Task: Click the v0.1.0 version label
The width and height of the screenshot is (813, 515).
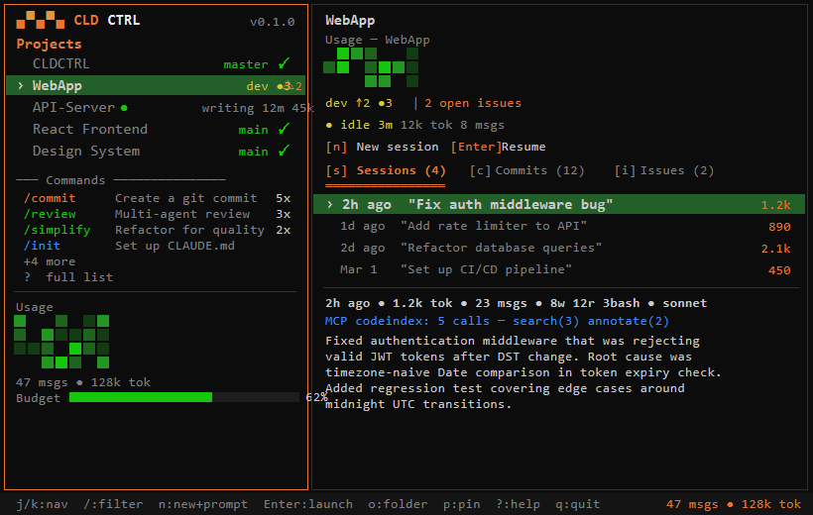Action: coord(273,22)
